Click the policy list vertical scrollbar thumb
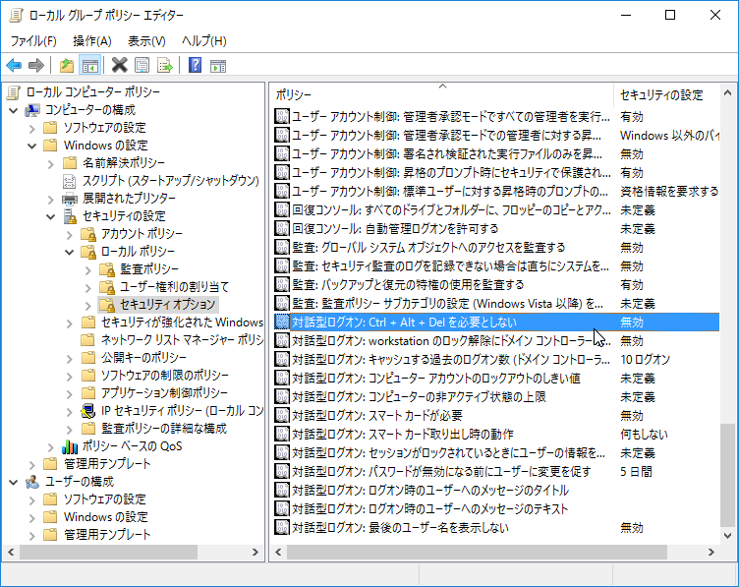The height and width of the screenshot is (587, 739). [x=727, y=475]
